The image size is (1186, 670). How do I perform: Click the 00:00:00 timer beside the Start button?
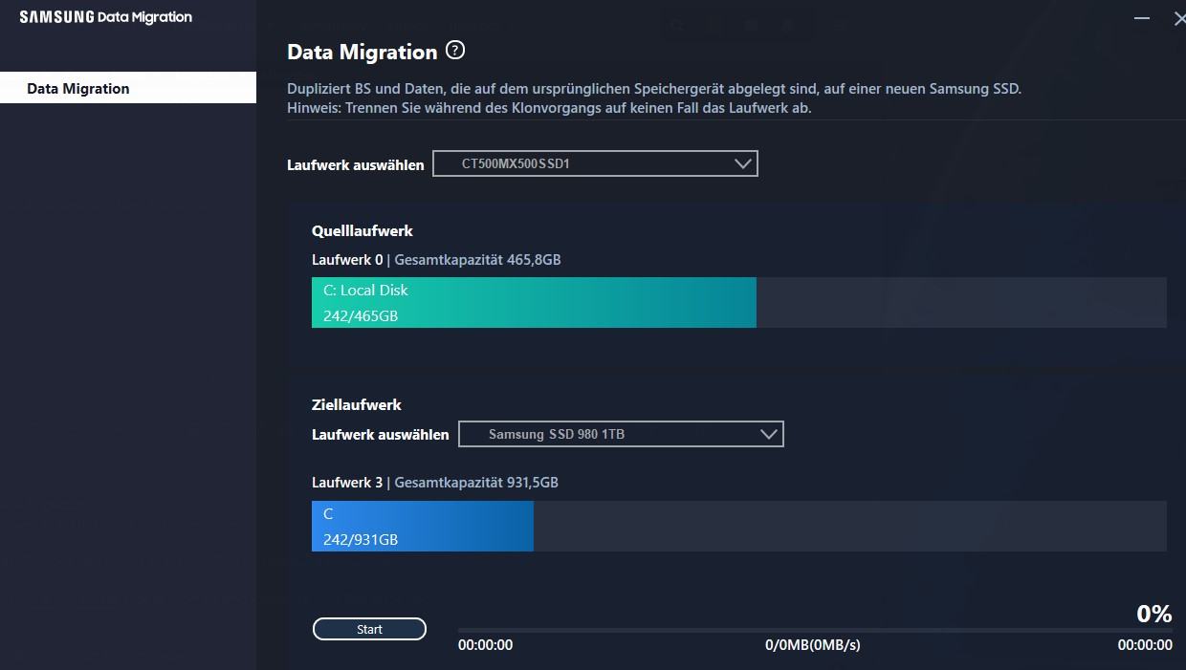tap(486, 645)
